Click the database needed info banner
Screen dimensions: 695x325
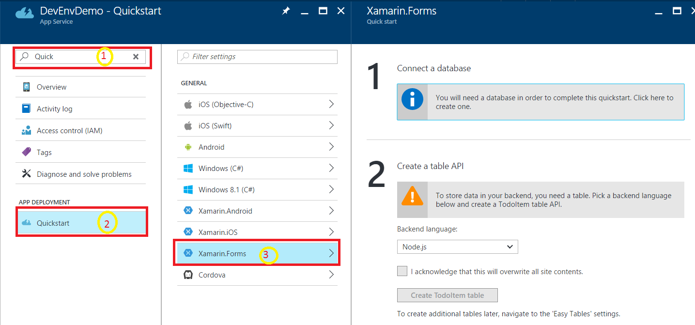(x=541, y=102)
